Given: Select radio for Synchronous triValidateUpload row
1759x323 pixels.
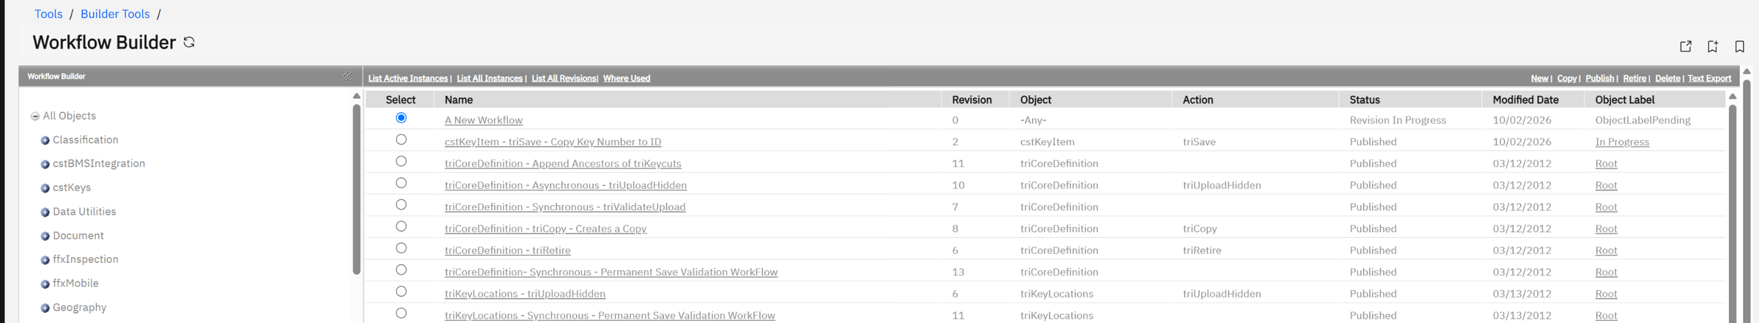Looking at the screenshot, I should (x=401, y=204).
